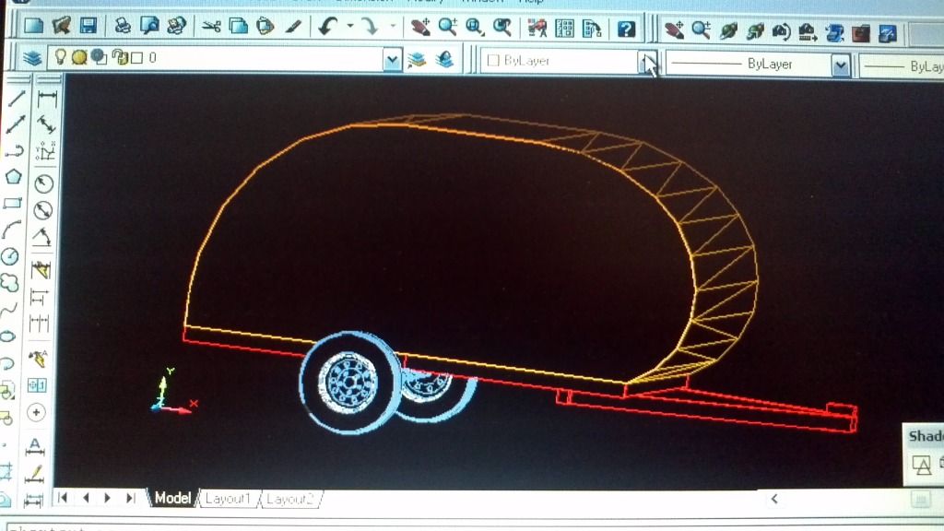The width and height of the screenshot is (944, 531).
Task: Expand the linetype ByLayer dropdown
Action: (x=841, y=65)
